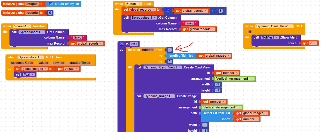Open the call Wall procedure dropdown
This screenshot has width=321, height=132.
tap(32, 74)
